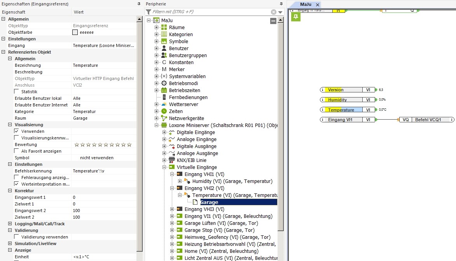Select the Betriebsmodi gear icon
The width and height of the screenshot is (456, 261).
tap(164, 84)
